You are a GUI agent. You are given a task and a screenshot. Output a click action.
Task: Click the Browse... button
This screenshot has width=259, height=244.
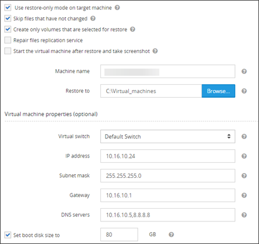pyautogui.click(x=218, y=91)
